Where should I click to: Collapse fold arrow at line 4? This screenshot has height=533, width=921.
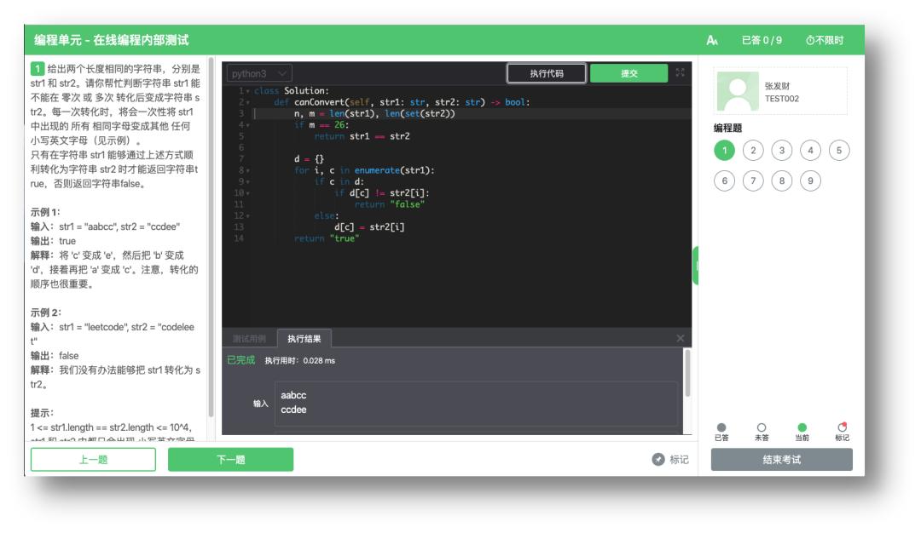[248, 125]
